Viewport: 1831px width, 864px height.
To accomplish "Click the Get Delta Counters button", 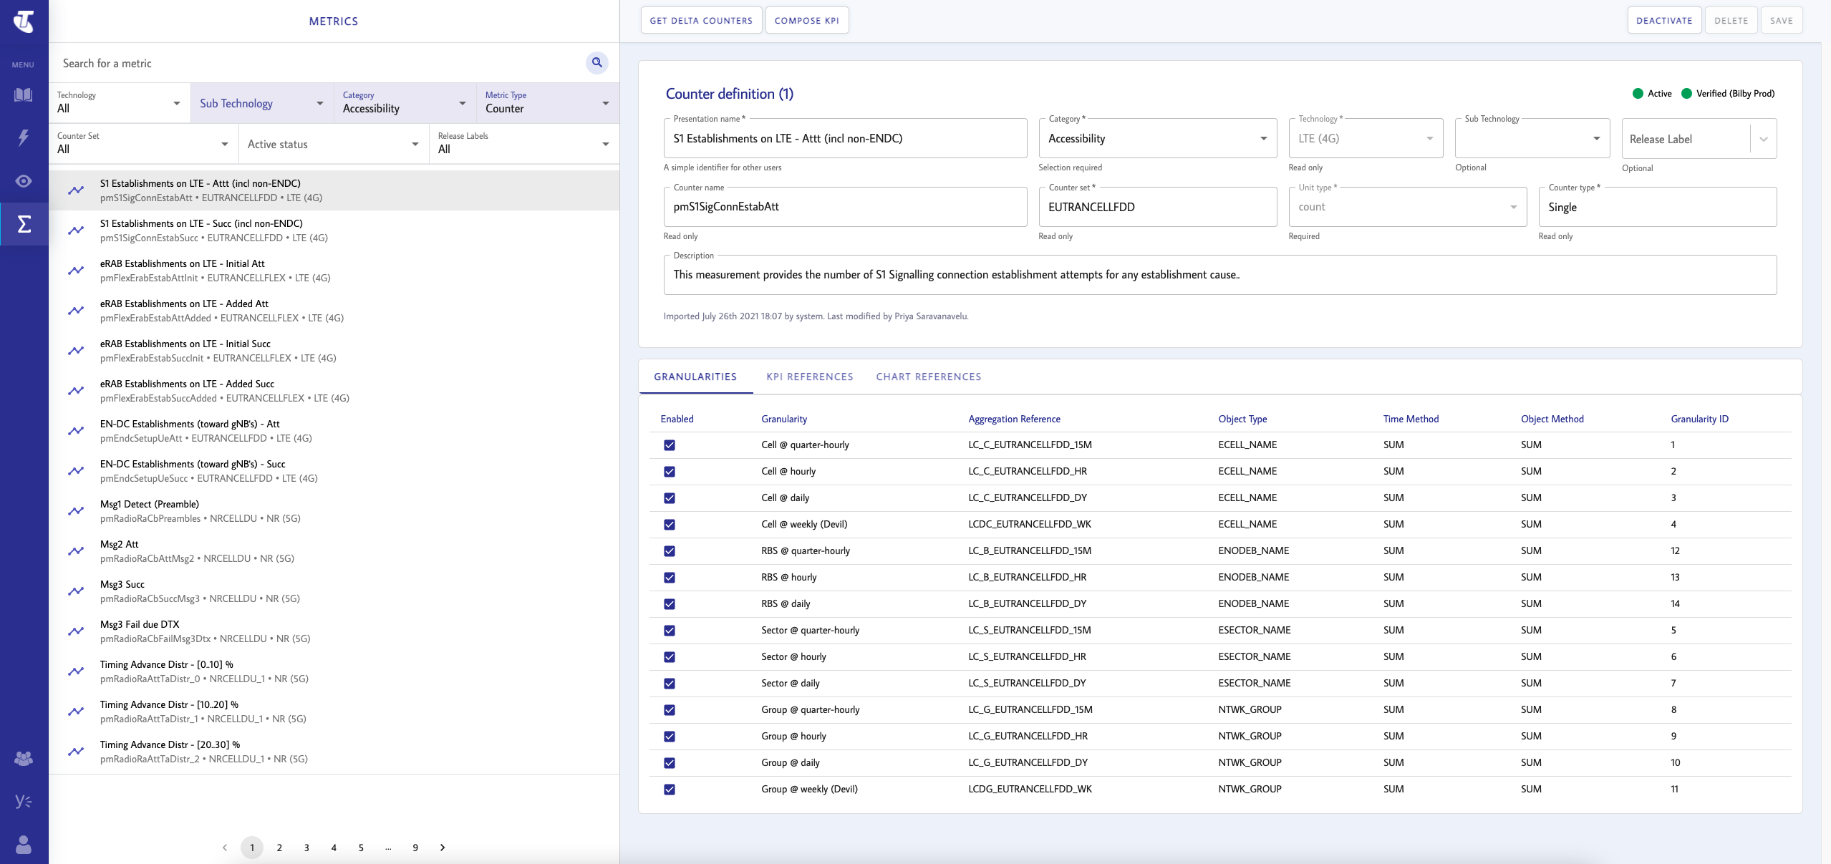I will (x=701, y=21).
